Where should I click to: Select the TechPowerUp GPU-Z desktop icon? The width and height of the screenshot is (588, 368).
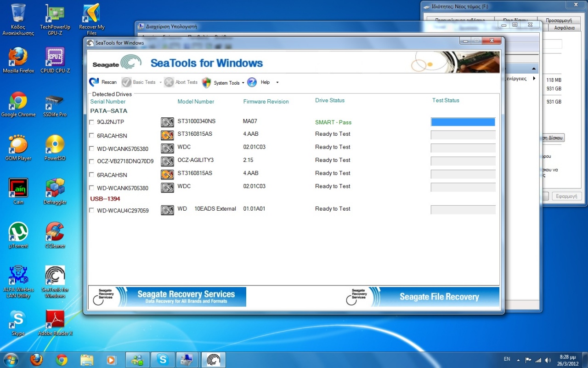[55, 20]
